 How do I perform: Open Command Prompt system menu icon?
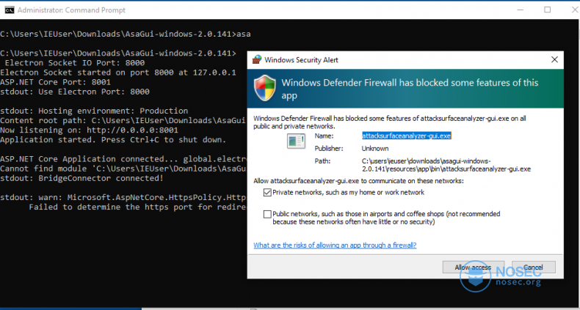coord(10,10)
